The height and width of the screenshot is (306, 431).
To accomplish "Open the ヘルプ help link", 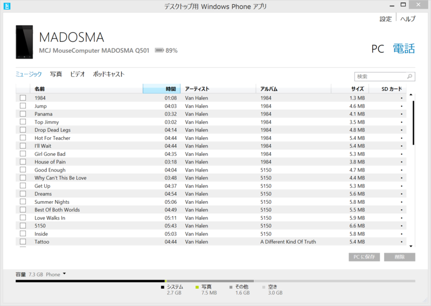I will click(408, 19).
